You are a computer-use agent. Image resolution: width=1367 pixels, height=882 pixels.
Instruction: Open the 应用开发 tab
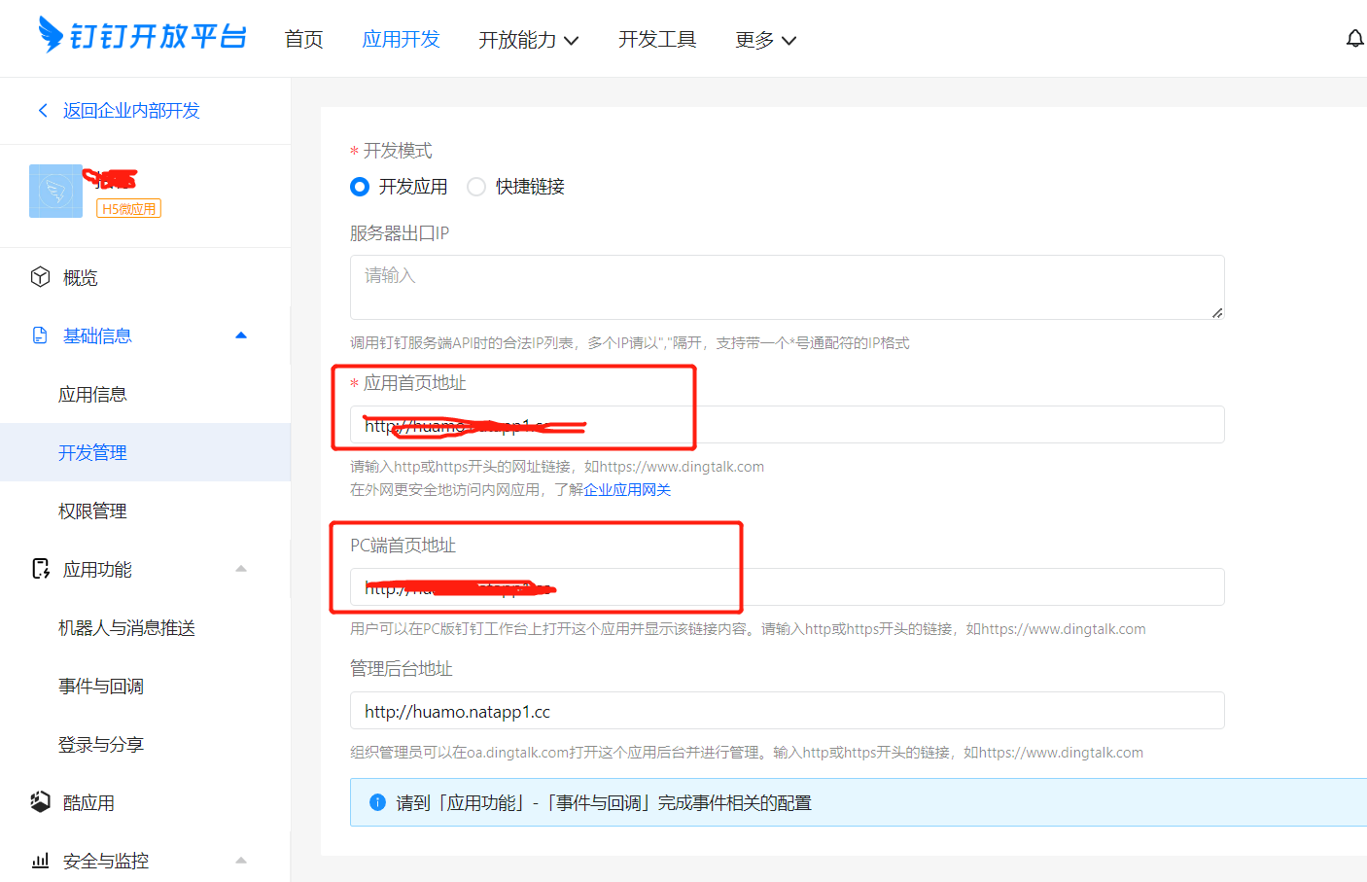401,39
